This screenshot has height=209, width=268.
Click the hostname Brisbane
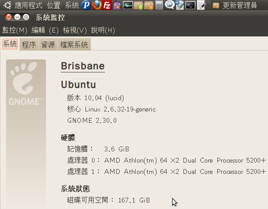[x=83, y=66]
